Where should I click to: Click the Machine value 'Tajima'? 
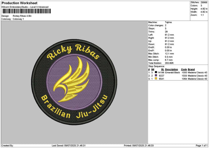168,22
